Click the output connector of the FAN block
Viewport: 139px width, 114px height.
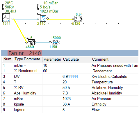coord(47,19)
